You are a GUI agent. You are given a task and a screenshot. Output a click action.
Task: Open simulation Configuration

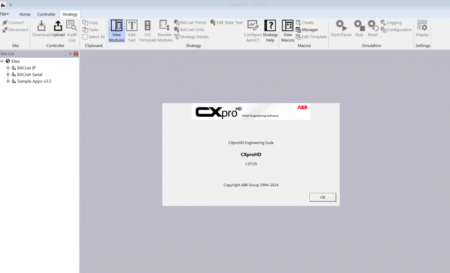point(396,30)
